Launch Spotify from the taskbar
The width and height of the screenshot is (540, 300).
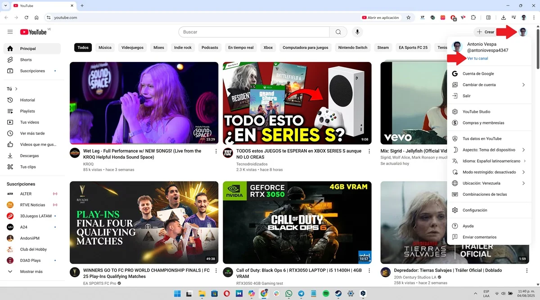pos(325,293)
